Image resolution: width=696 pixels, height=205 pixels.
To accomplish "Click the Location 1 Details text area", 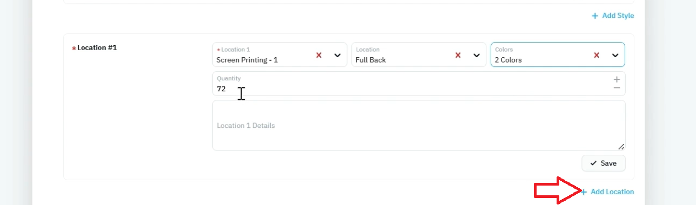I will (419, 125).
